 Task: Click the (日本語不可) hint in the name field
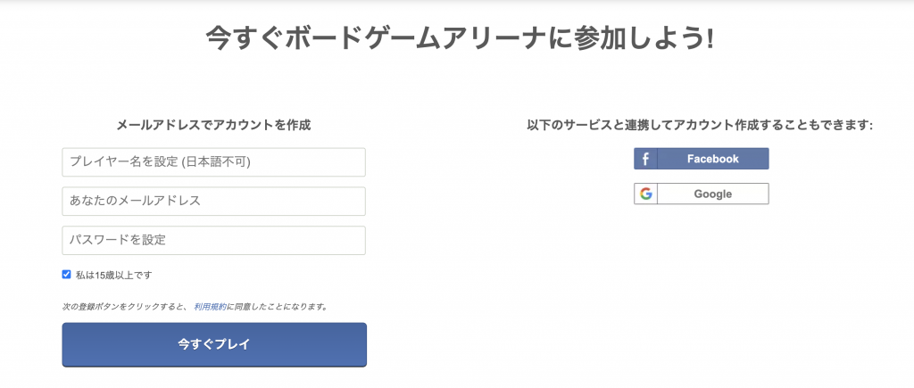coord(216,162)
